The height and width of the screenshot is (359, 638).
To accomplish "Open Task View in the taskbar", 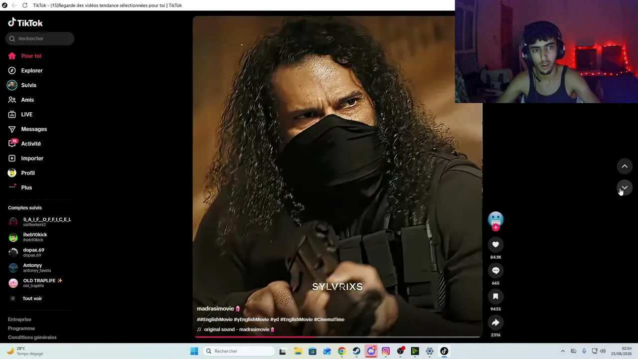I will [x=283, y=351].
